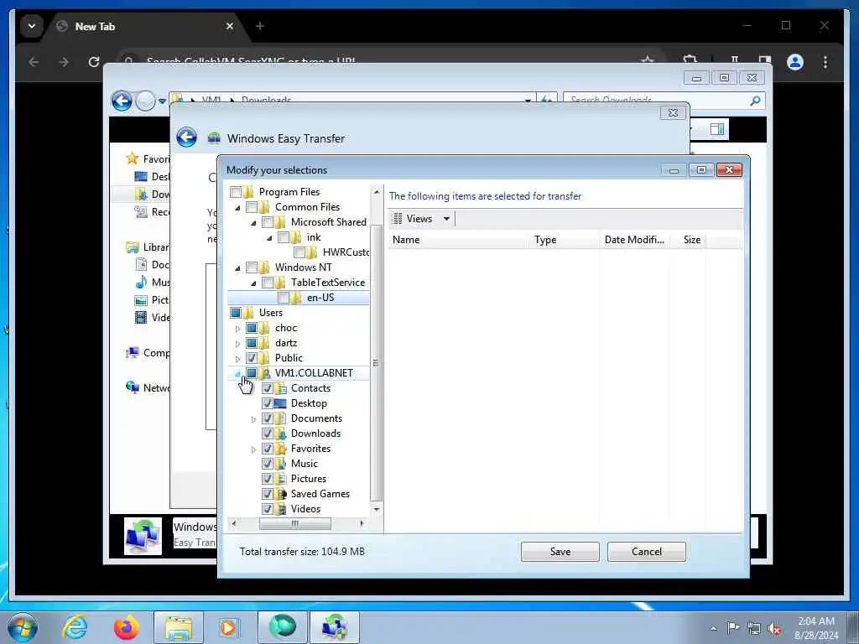Uncheck the Documents checkbox

(x=268, y=418)
